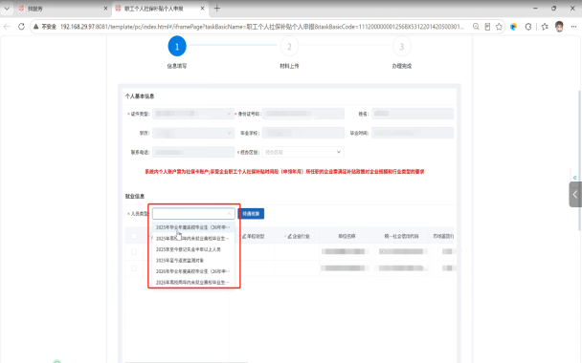Select first option 2025年毕业年度高校毕业生
The height and width of the screenshot is (363, 582).
(x=193, y=227)
